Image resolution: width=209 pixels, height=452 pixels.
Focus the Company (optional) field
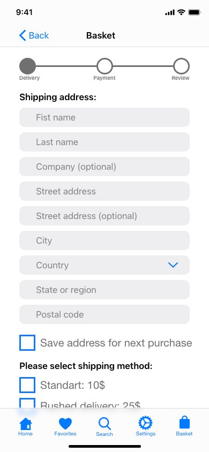(104, 167)
